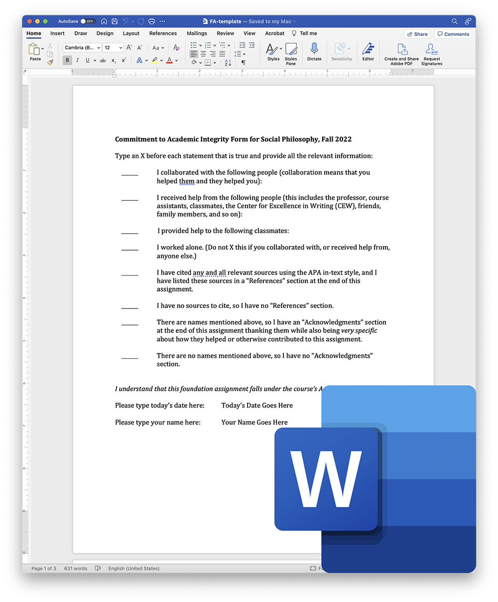
Task: Click the 631 words count in status bar
Action: click(x=76, y=568)
